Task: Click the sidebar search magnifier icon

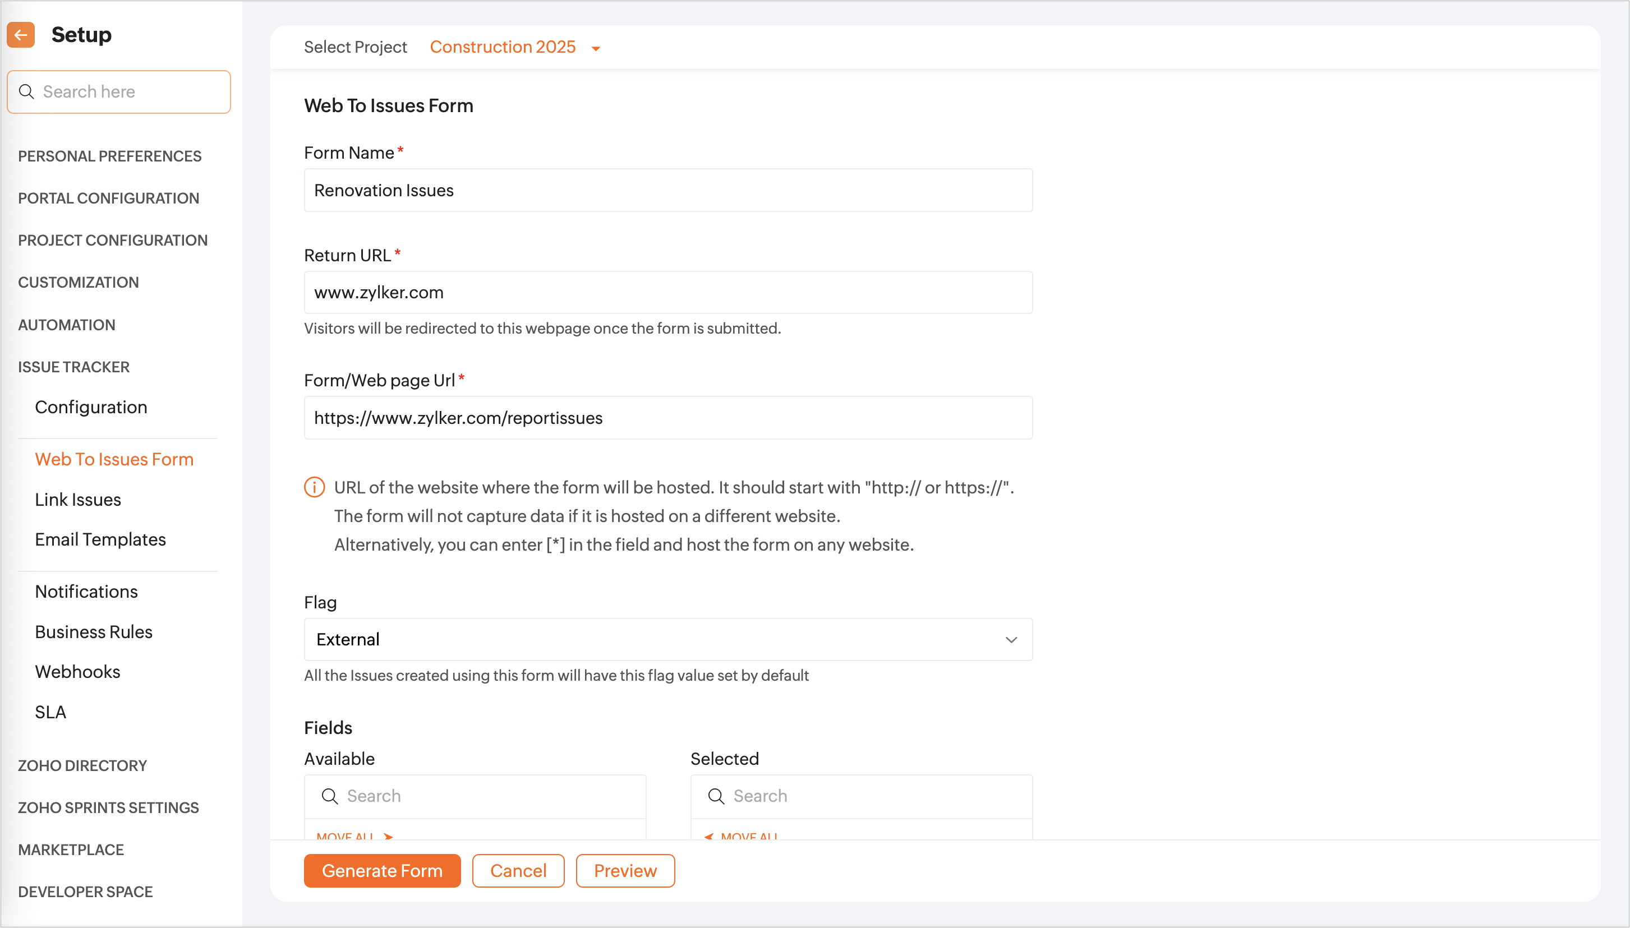Action: coord(26,92)
